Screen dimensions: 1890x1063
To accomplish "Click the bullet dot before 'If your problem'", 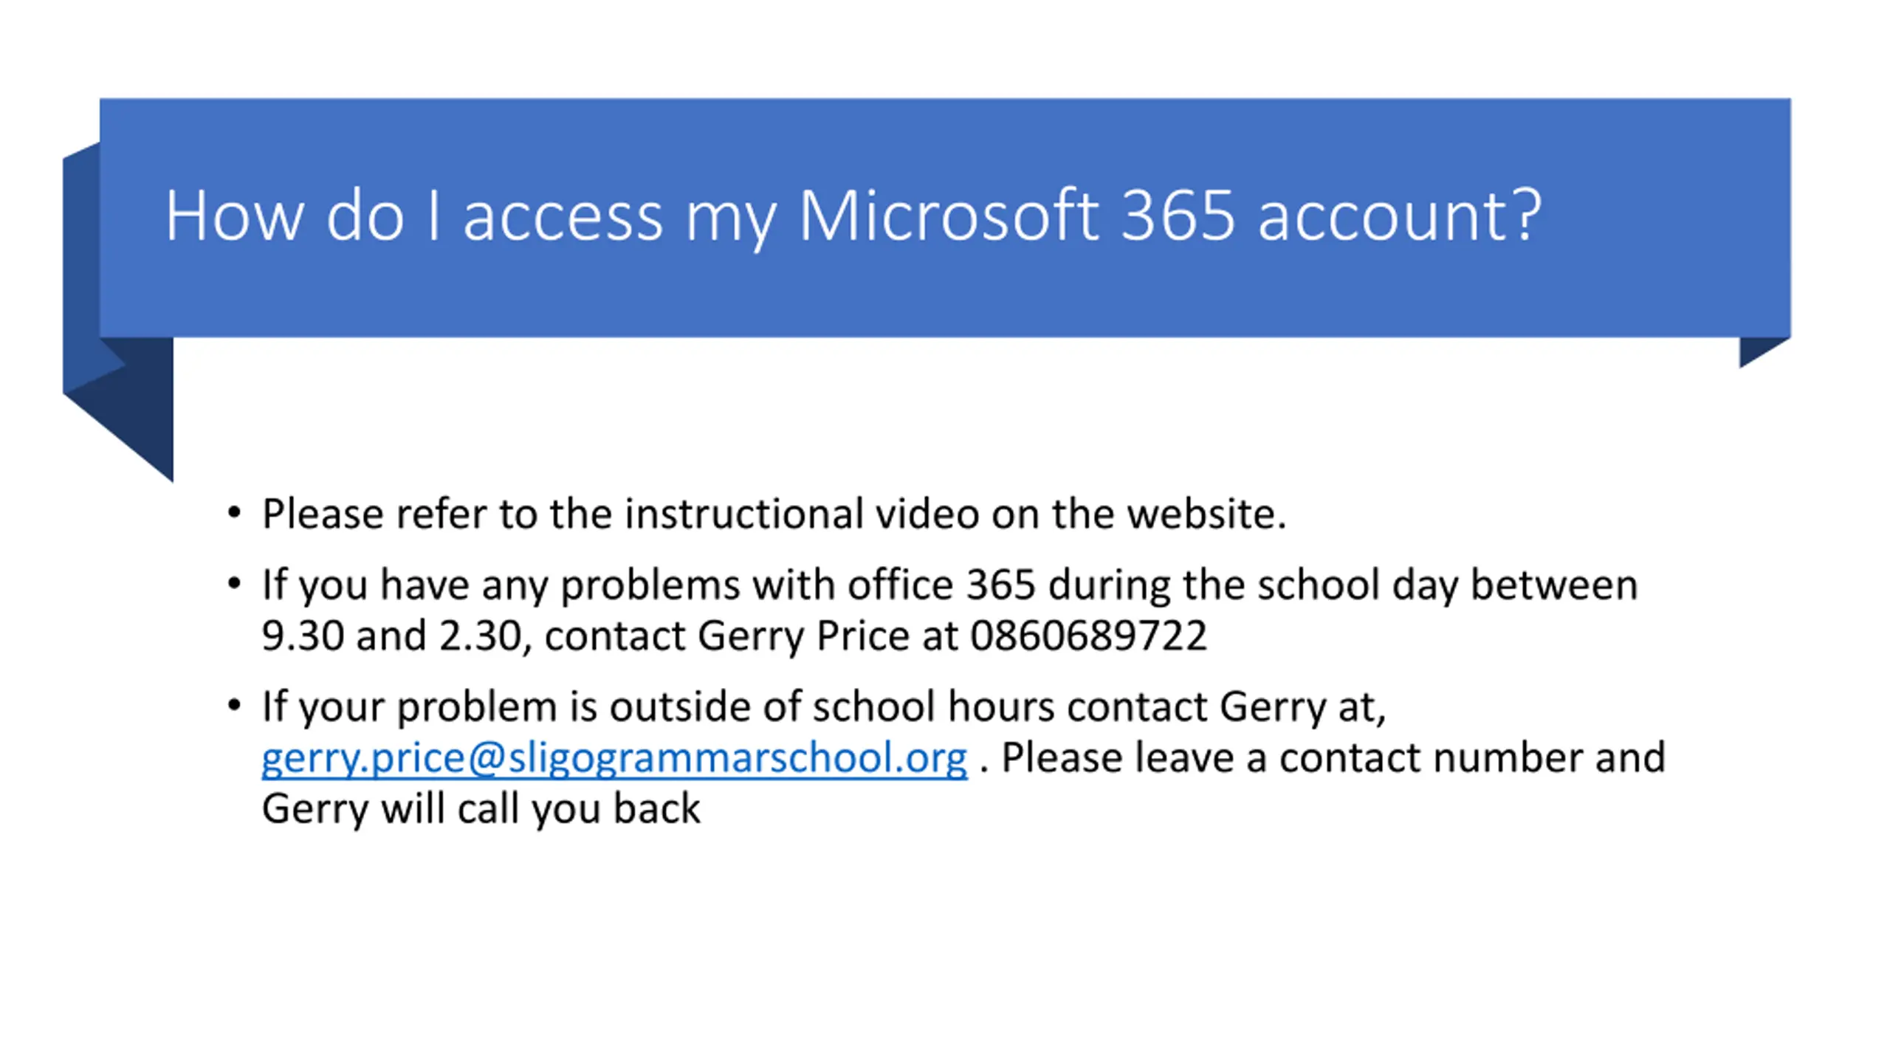I will [235, 706].
